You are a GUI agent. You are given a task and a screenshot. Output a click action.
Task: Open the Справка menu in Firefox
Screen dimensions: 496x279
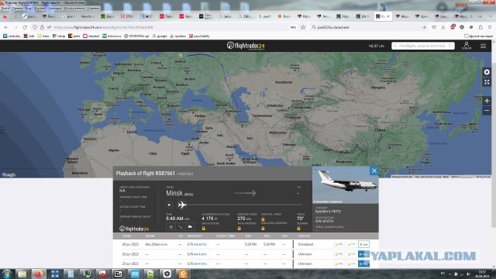point(93,9)
